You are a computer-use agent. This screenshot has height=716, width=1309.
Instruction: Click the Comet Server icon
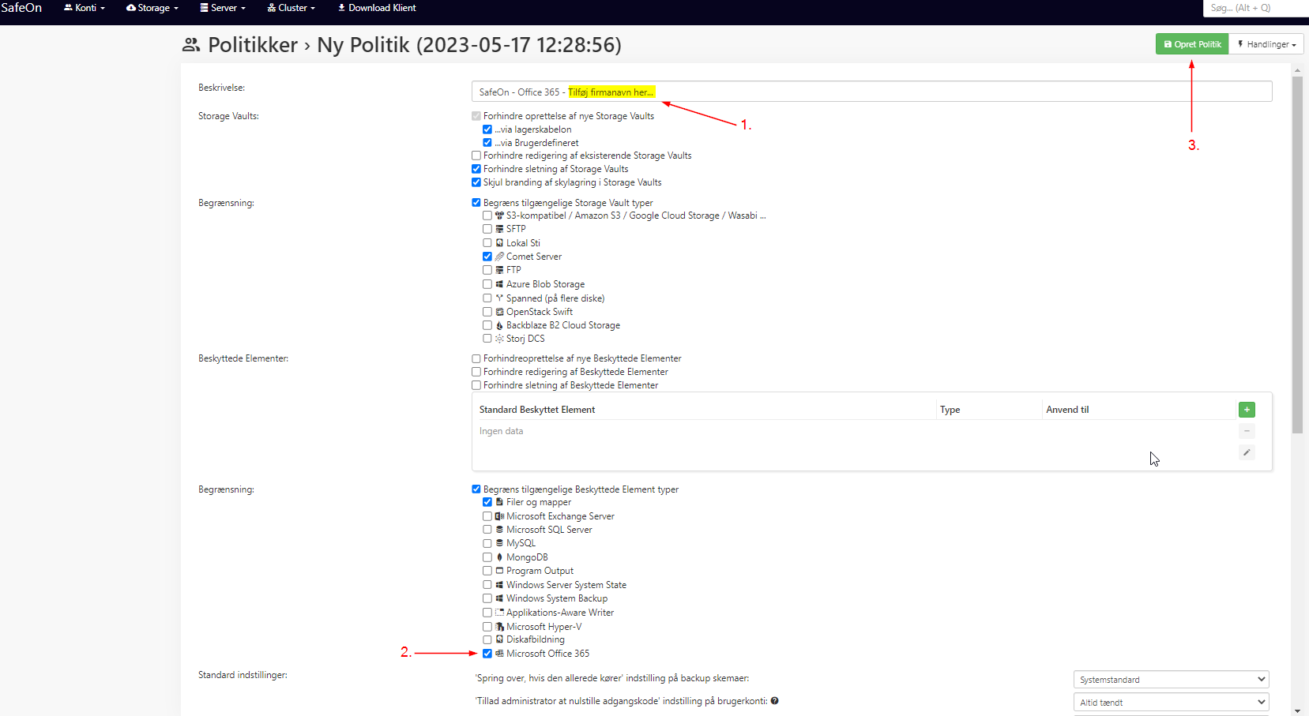[x=499, y=257]
